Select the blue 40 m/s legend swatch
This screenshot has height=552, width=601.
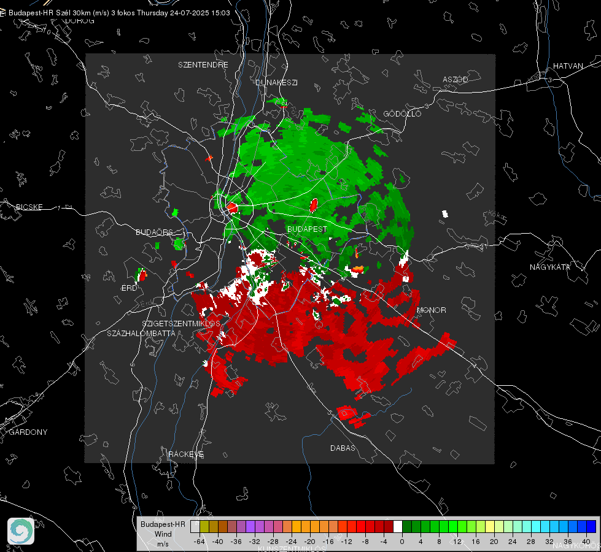[x=591, y=526]
